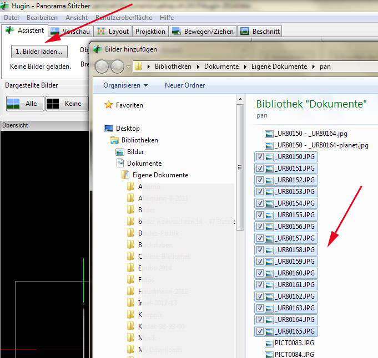Screen dimensions: 378x358
Task: Select the Bilder library icon
Action: pos(120,152)
